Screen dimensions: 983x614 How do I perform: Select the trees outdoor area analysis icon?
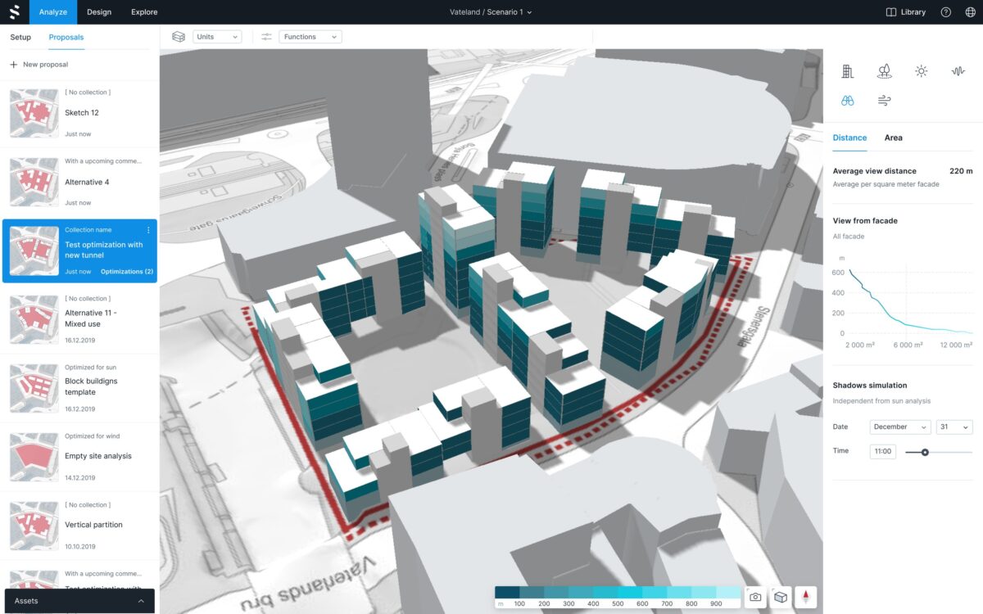(884, 71)
